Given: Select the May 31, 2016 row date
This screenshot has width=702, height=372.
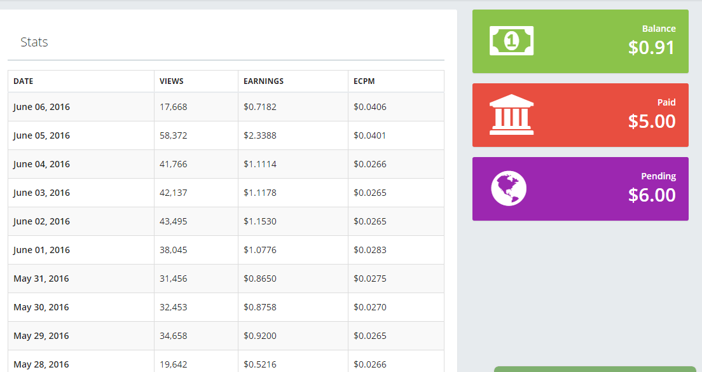Looking at the screenshot, I should (41, 279).
